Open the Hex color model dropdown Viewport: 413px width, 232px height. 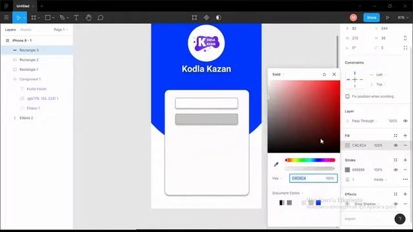pos(277,179)
